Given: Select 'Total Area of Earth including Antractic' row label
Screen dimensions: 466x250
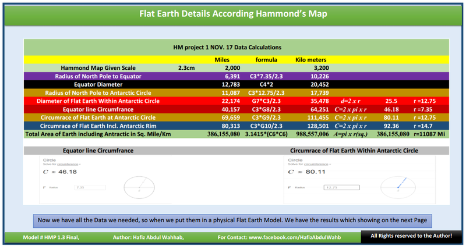Looking at the screenshot, I should pos(98,134).
